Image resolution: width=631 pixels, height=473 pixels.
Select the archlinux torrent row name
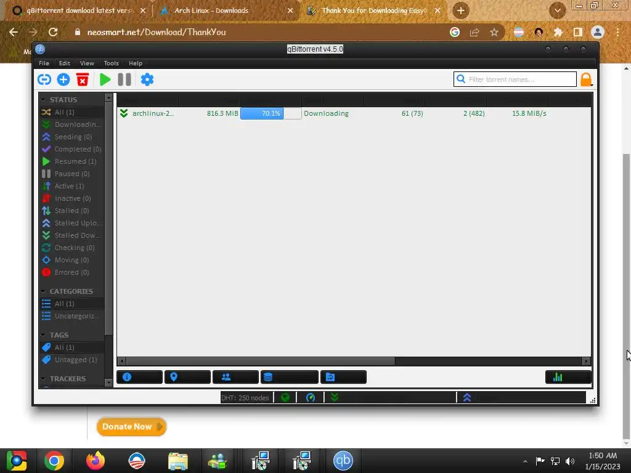click(x=153, y=113)
